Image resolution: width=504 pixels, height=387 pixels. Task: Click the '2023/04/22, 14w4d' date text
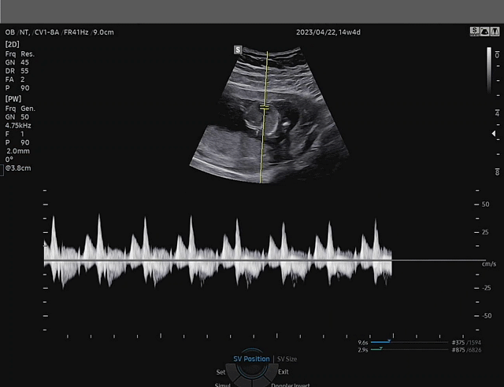point(328,32)
